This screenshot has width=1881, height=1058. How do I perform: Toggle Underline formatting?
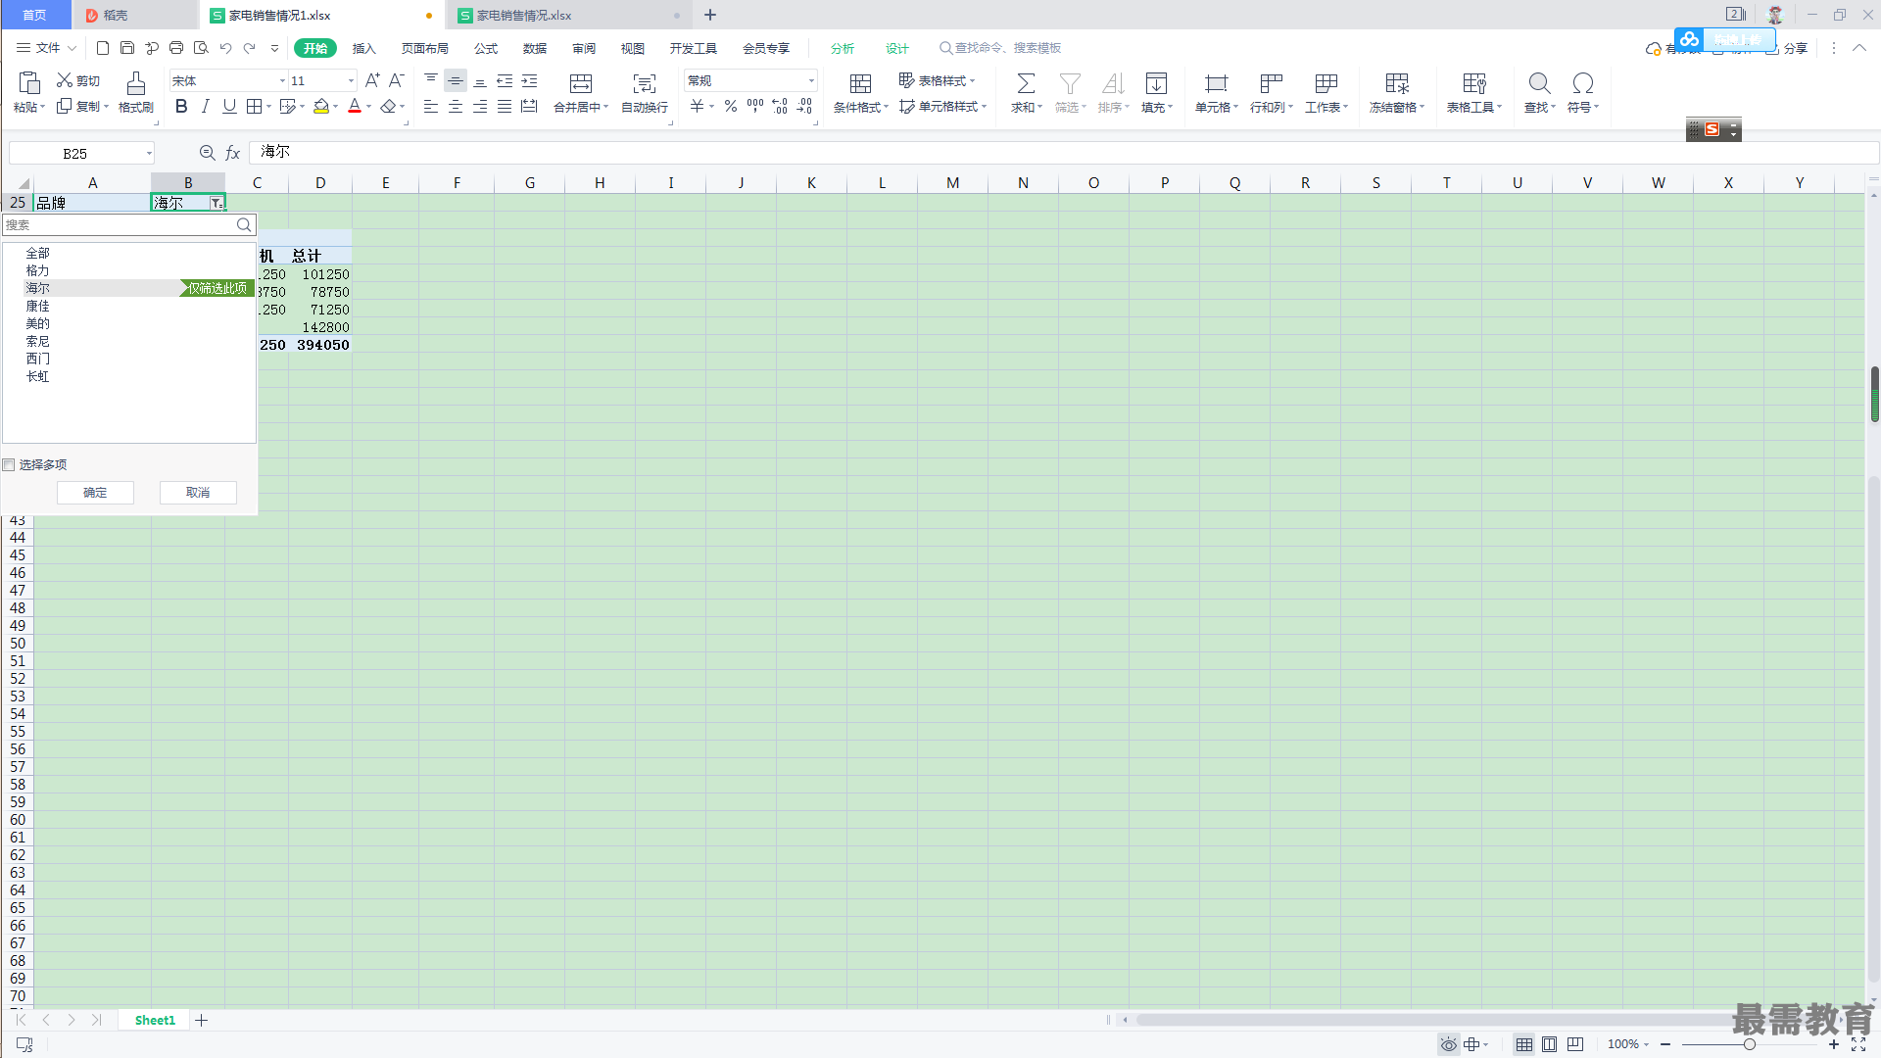click(x=229, y=107)
